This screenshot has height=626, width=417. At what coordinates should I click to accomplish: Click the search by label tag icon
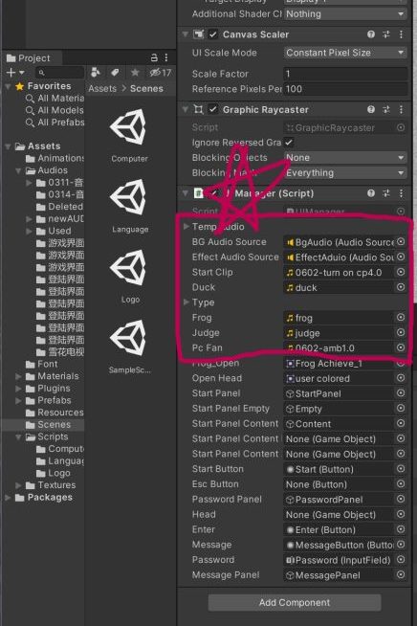[116, 72]
